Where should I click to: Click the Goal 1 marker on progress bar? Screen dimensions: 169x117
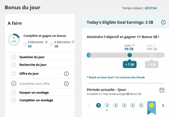(130, 55)
